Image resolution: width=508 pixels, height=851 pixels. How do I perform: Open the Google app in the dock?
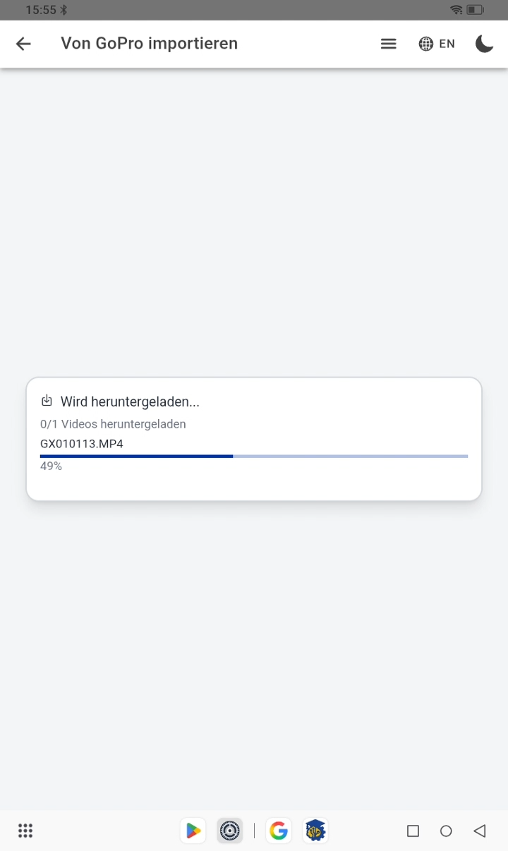(x=279, y=831)
